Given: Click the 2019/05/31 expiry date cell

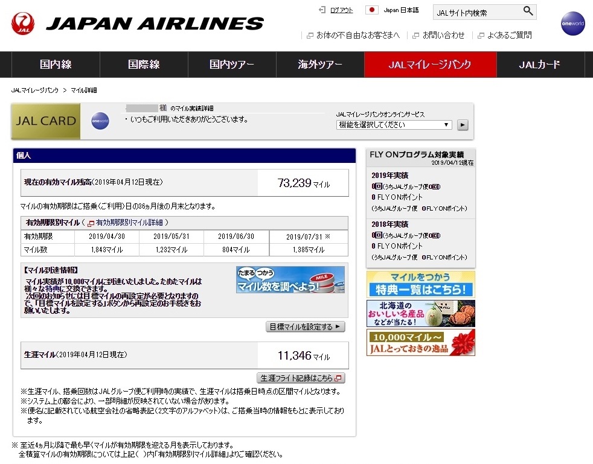Looking at the screenshot, I should click(171, 237).
